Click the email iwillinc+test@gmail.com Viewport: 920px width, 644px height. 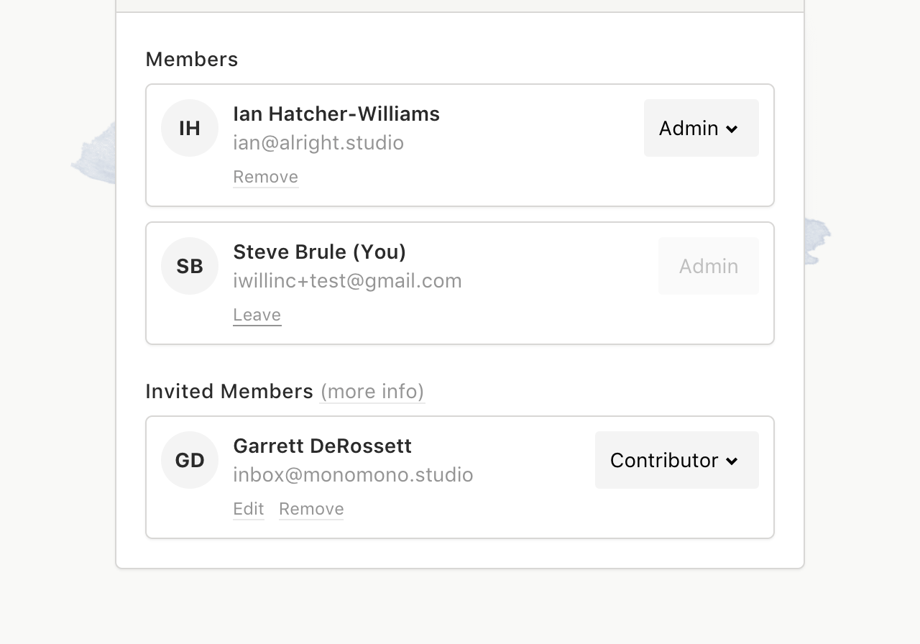coord(347,280)
